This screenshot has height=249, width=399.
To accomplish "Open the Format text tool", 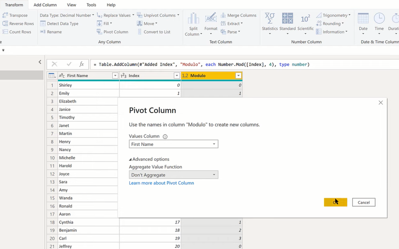I will (x=211, y=24).
